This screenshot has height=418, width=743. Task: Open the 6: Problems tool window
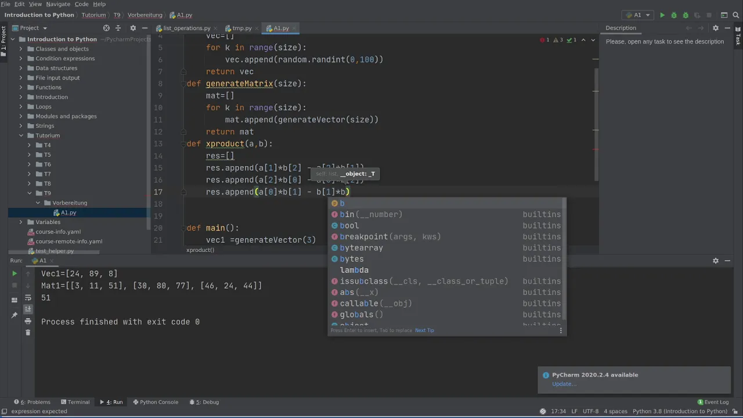(33, 402)
